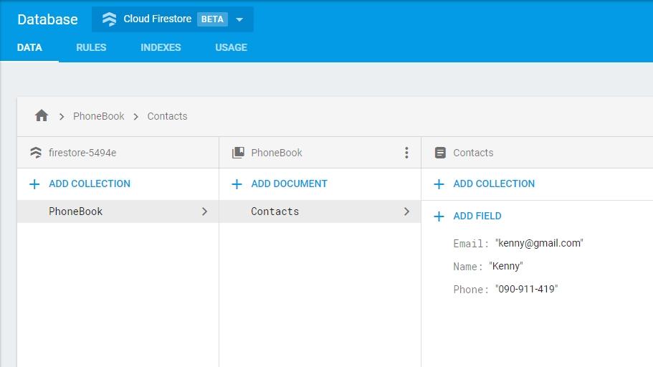Click the Contacts document icon
This screenshot has width=653, height=367.
440,153
